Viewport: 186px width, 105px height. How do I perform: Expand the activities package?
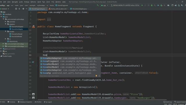click(6, 22)
